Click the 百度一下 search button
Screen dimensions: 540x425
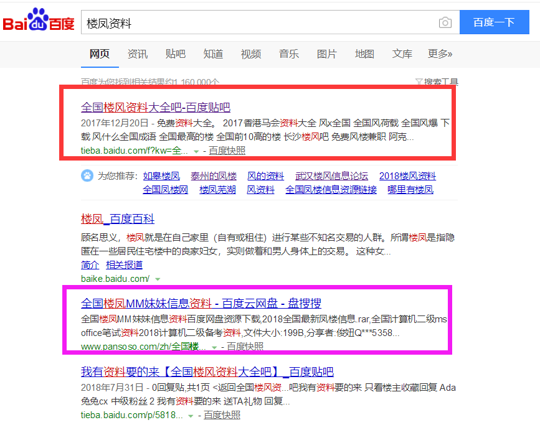[494, 22]
